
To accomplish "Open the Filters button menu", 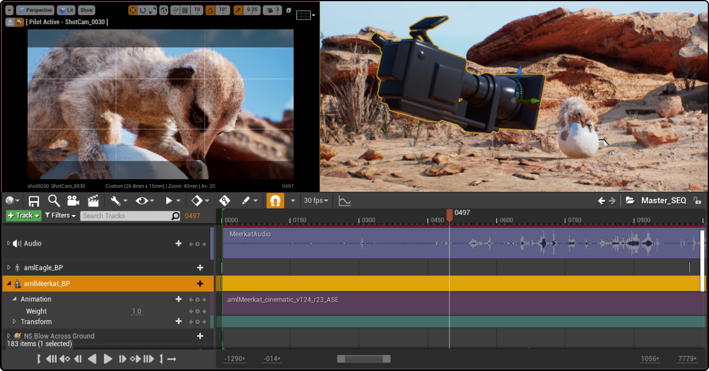I will point(60,216).
